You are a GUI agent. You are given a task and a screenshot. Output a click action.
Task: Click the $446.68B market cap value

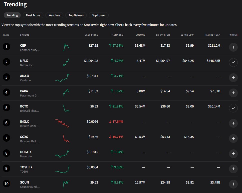pyautogui.click(x=214, y=61)
